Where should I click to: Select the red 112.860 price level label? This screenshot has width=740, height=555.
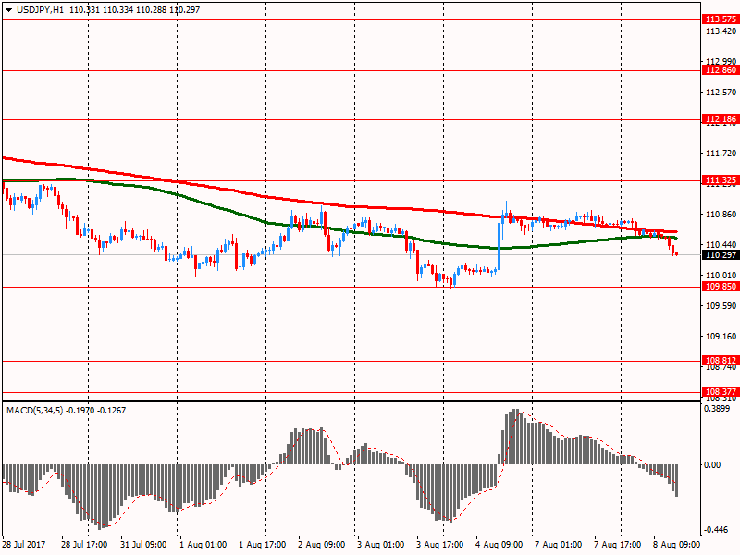click(x=721, y=70)
